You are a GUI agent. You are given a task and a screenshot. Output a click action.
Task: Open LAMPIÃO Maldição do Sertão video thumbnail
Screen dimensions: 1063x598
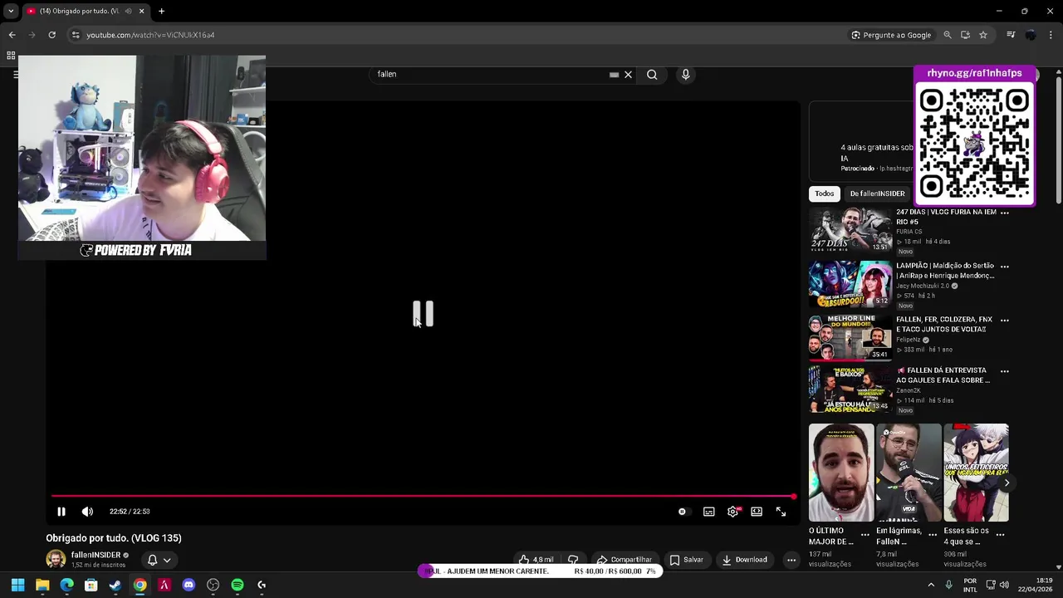[x=850, y=284]
